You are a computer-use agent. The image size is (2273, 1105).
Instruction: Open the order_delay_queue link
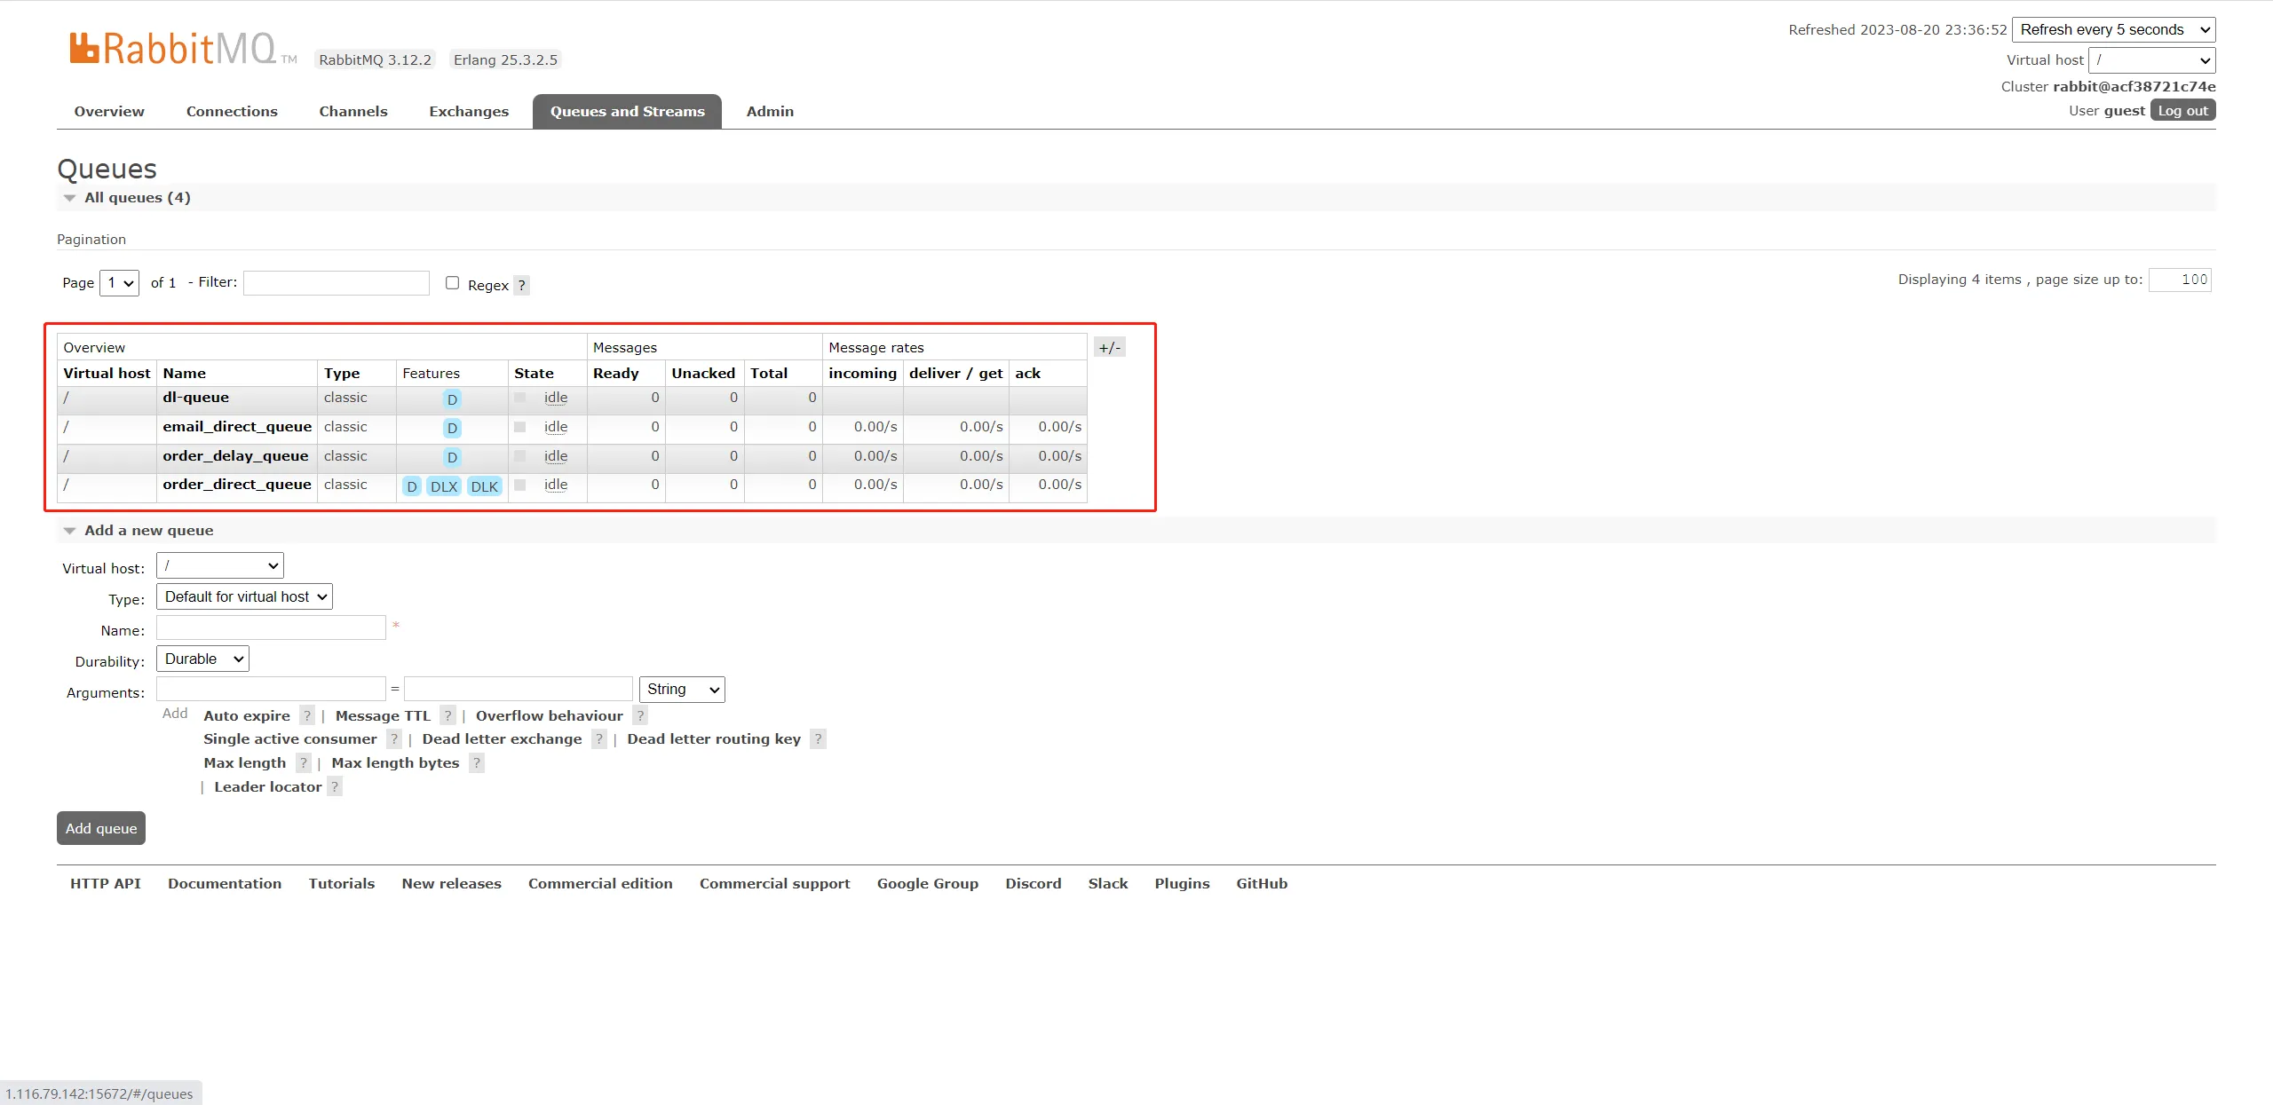click(x=235, y=455)
